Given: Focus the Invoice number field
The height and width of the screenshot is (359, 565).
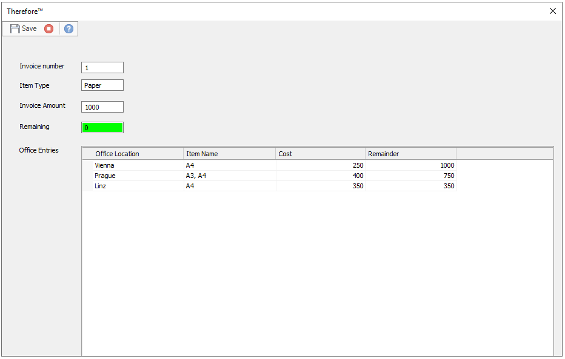Looking at the screenshot, I should point(102,68).
